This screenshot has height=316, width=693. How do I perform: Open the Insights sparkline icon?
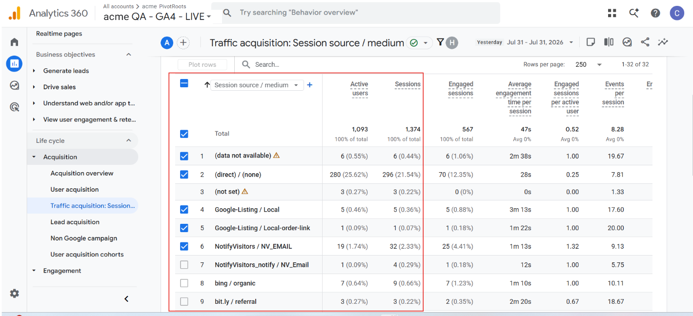coord(663,42)
